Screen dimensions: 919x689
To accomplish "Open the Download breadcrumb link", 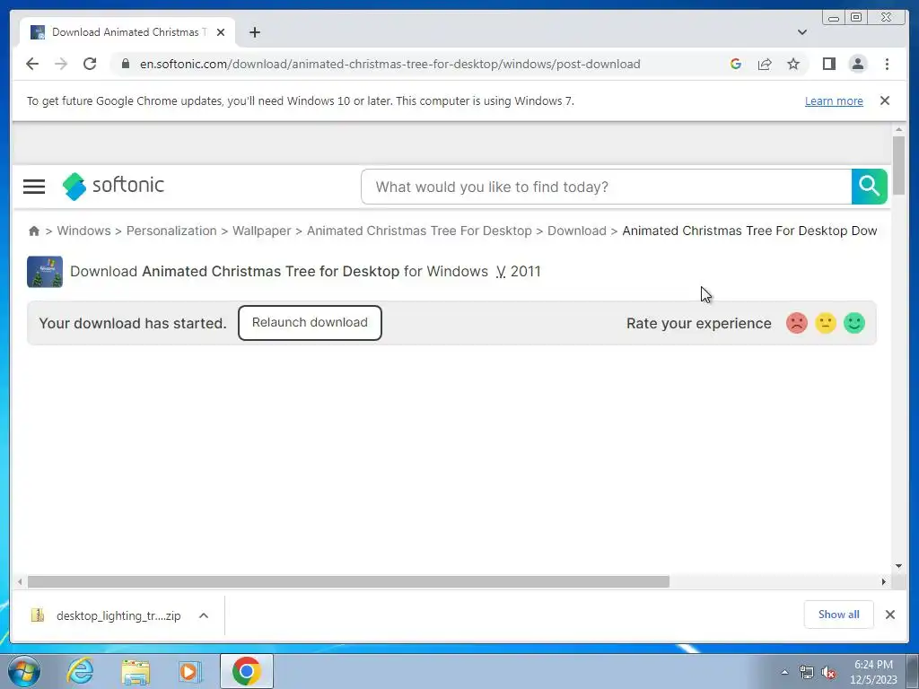I will click(577, 231).
